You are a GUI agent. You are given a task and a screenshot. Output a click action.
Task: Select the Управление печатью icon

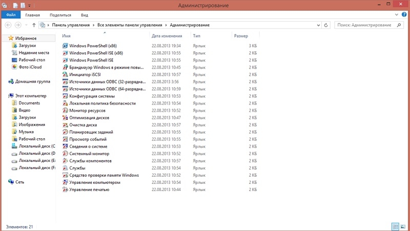coord(65,190)
